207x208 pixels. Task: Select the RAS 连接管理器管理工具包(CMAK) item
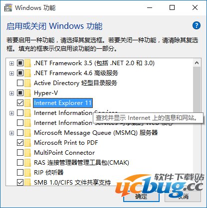click(x=81, y=163)
